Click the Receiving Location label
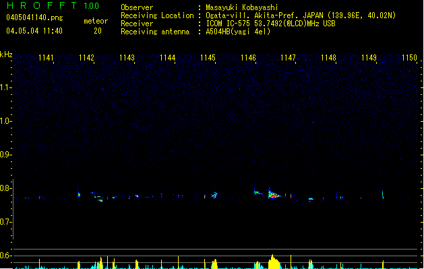The width and height of the screenshot is (424, 269). [x=157, y=15]
